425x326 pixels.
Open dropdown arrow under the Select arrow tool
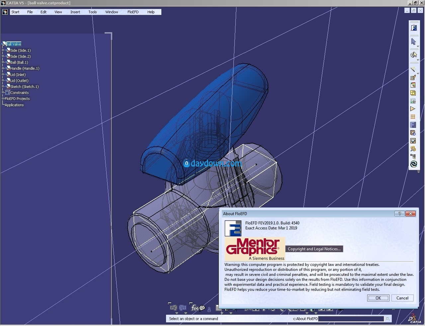click(x=417, y=46)
